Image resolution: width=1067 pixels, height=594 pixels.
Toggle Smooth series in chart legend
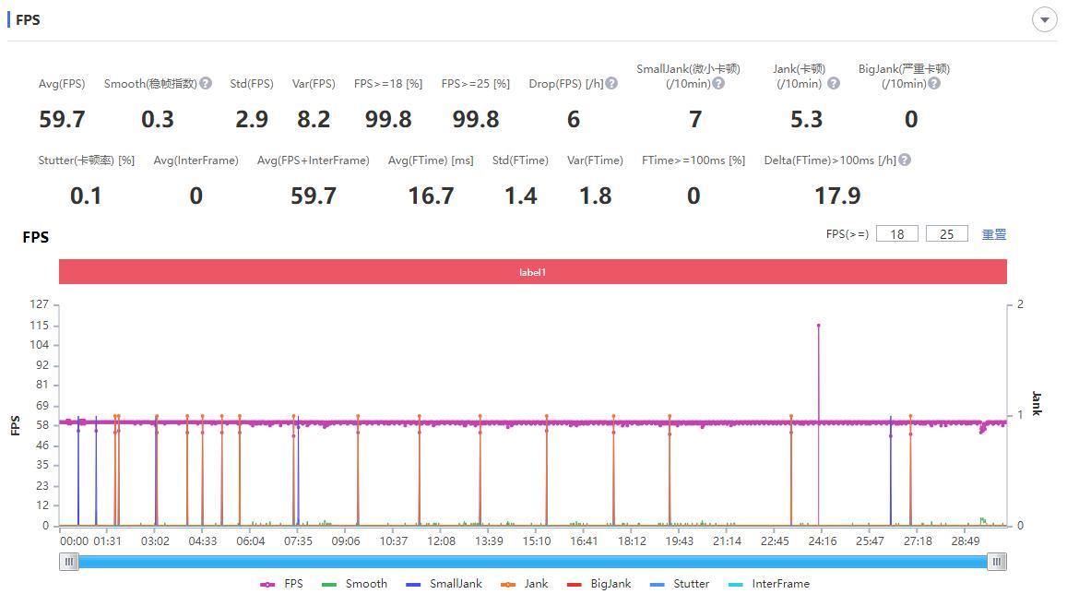[355, 584]
